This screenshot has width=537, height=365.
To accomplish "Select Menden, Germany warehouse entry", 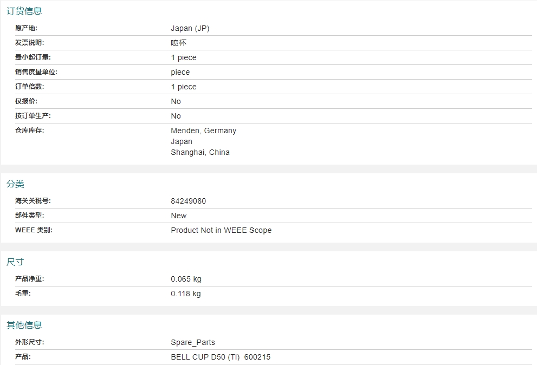I will pyautogui.click(x=203, y=131).
